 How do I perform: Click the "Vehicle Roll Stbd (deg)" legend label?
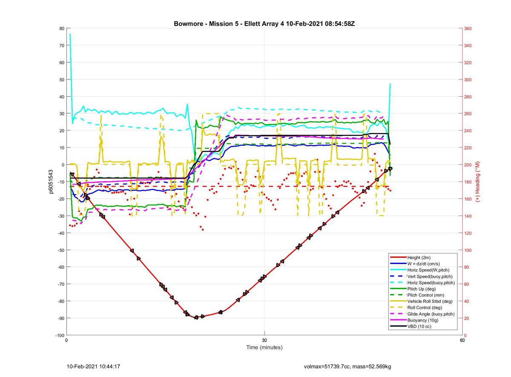click(x=430, y=301)
